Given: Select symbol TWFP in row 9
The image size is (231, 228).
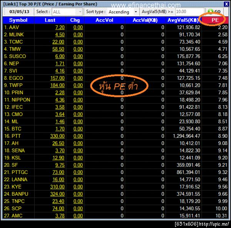Looking at the screenshot, I should point(16,85).
